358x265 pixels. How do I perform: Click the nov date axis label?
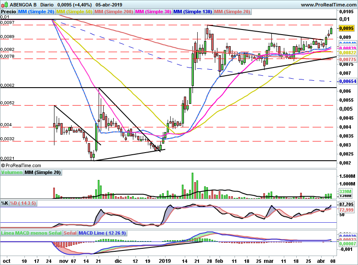click(x=64, y=261)
